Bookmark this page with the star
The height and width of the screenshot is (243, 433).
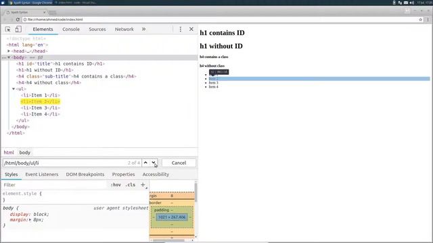click(421, 20)
